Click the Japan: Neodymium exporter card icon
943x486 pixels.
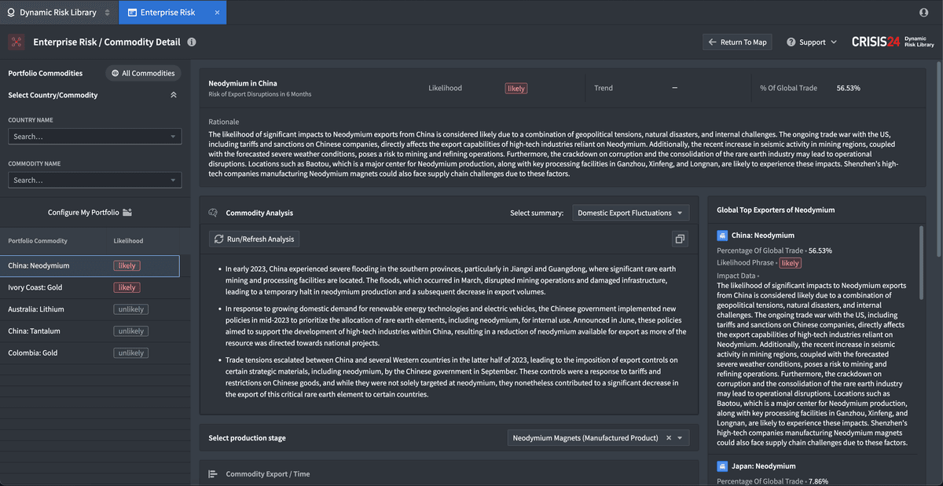722,466
